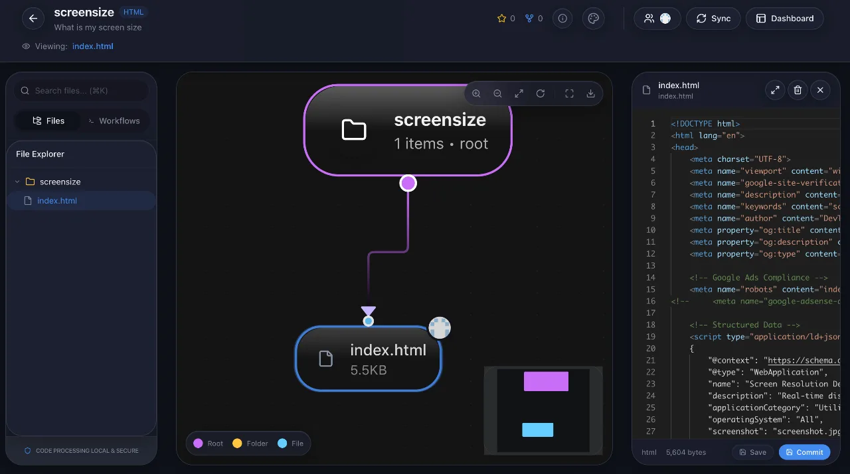Switch to the Workflows tab

click(114, 121)
